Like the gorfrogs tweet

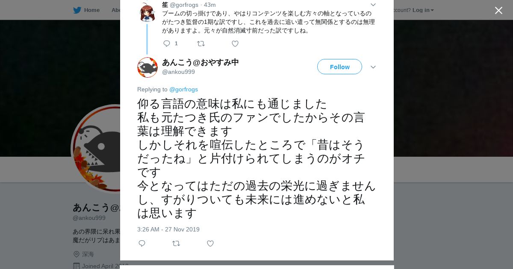(235, 44)
